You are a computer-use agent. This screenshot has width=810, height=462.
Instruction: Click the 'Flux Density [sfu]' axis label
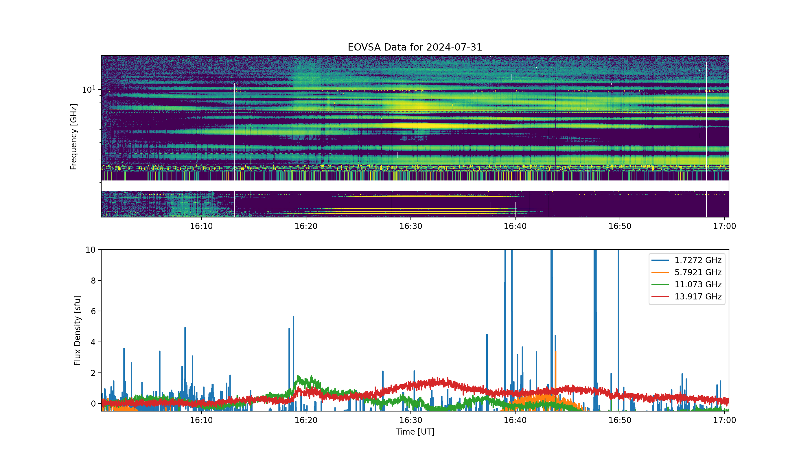click(x=77, y=330)
